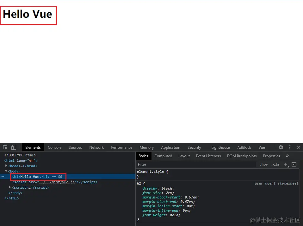
Task: Close the DevTools panel
Action: click(299, 147)
